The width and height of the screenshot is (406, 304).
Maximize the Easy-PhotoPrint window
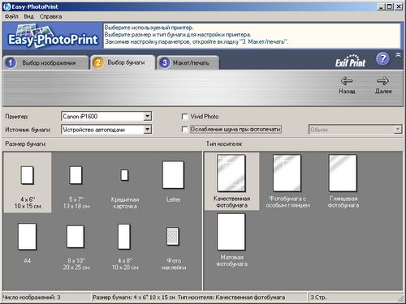point(389,6)
